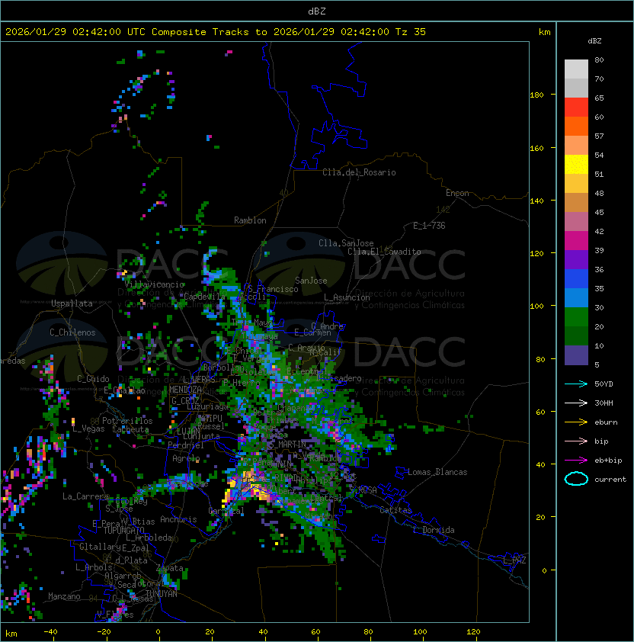Click the 'Perdriel' map label
Viewport: 634px width, 642px height.
click(186, 445)
